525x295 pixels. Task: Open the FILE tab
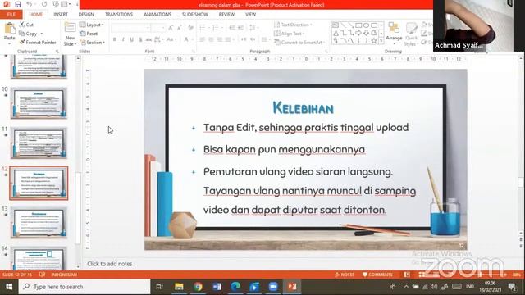(x=11, y=15)
